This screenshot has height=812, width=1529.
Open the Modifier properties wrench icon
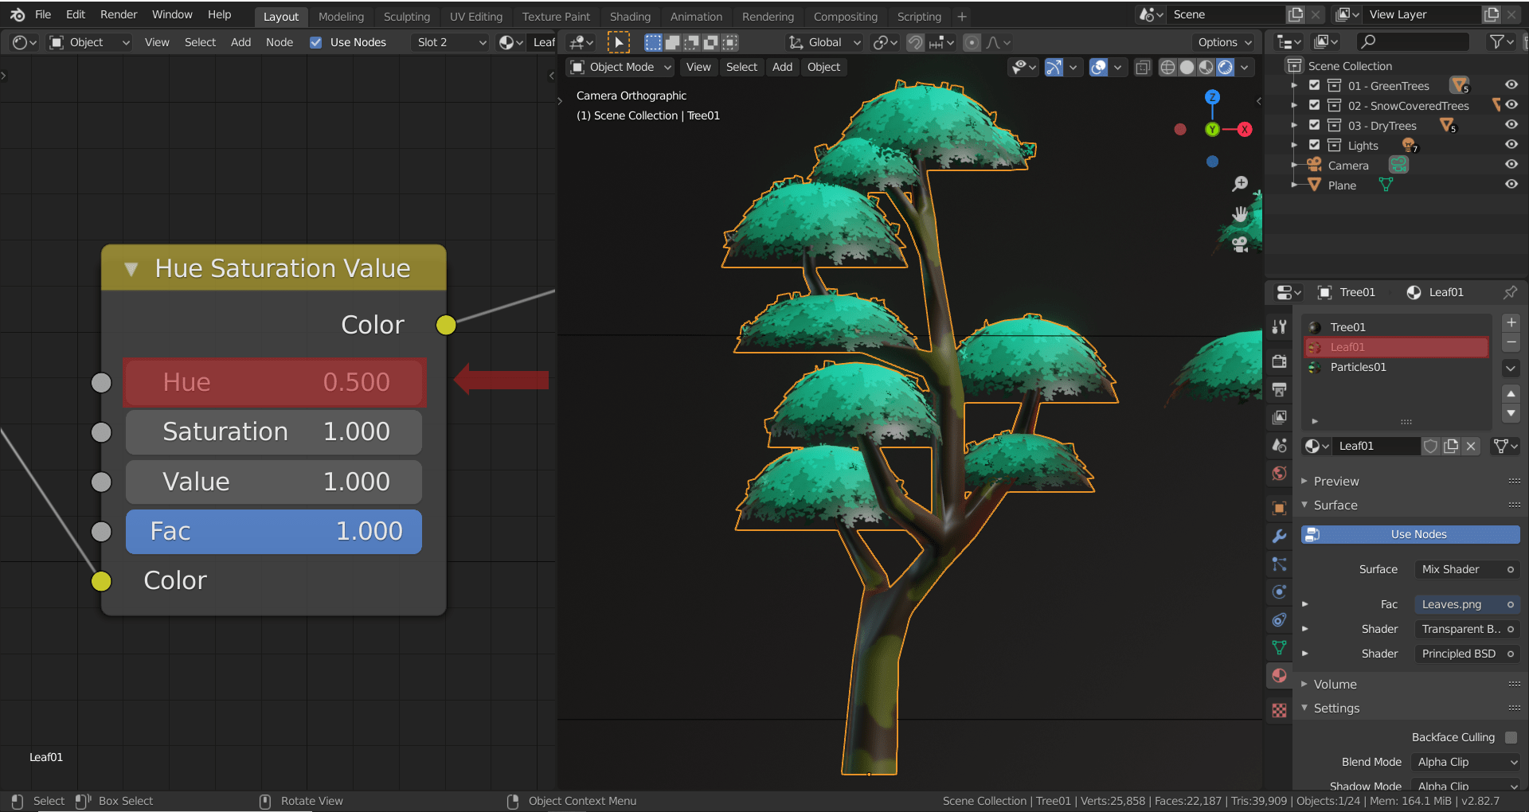coord(1280,536)
